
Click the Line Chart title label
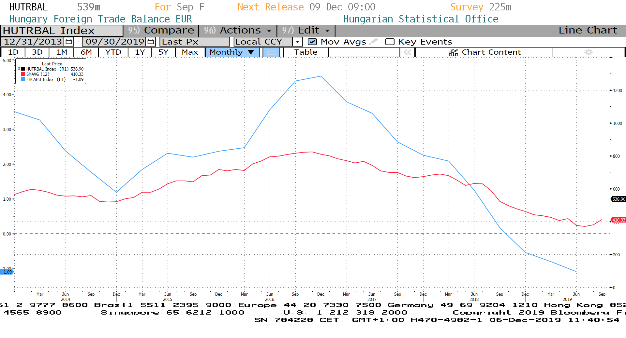point(588,30)
